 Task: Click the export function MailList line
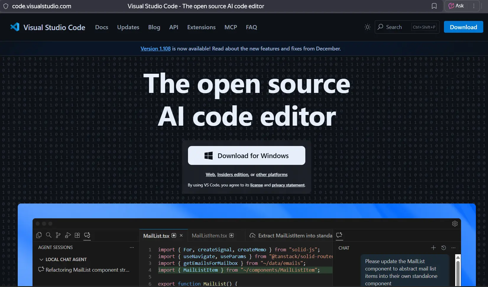pyautogui.click(x=197, y=283)
